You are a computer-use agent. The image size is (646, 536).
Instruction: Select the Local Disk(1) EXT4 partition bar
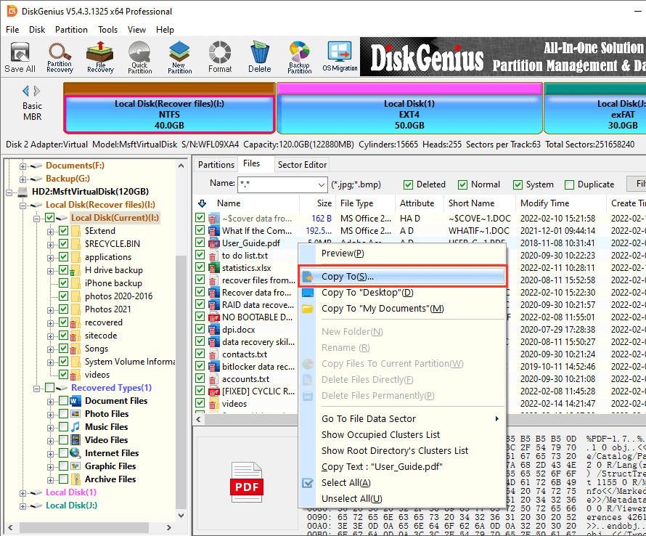coord(409,115)
